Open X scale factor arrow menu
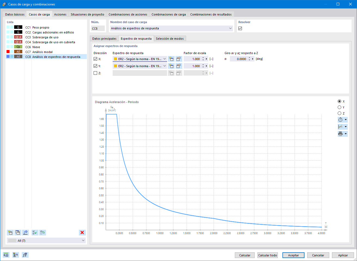357x261 pixels. (207, 59)
